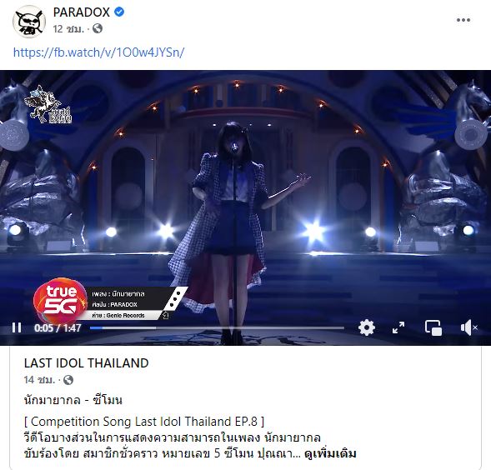Click the 14 ชม. timestamp
This screenshot has height=470, width=491.
[39, 380]
